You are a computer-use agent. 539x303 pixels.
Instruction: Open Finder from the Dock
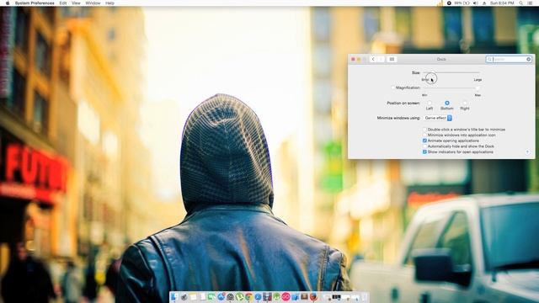(x=174, y=296)
